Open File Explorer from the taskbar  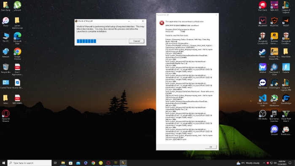coord(63,163)
